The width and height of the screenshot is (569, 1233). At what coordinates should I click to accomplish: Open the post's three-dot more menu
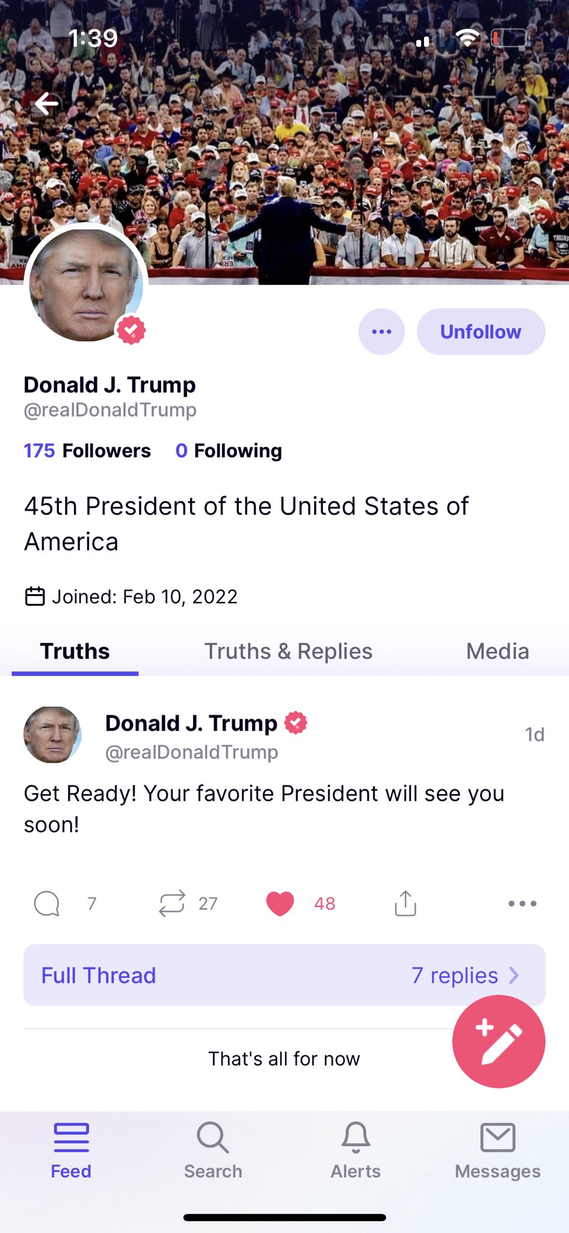coord(522,903)
